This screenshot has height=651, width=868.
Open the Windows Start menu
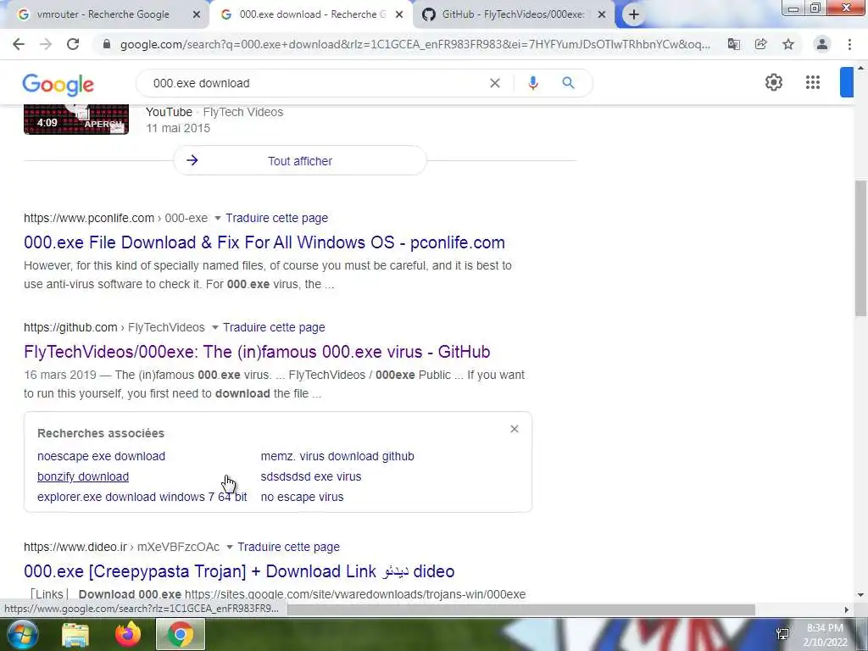pyautogui.click(x=21, y=635)
